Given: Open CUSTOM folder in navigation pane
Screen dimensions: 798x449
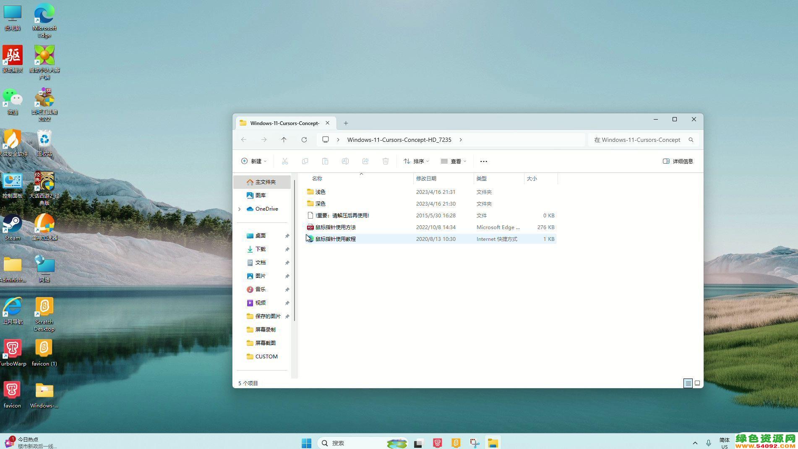Looking at the screenshot, I should coord(262,356).
